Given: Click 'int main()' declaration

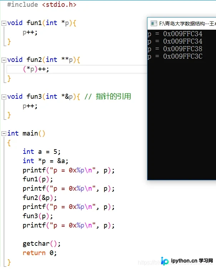Looking at the screenshot, I should click(26, 133).
